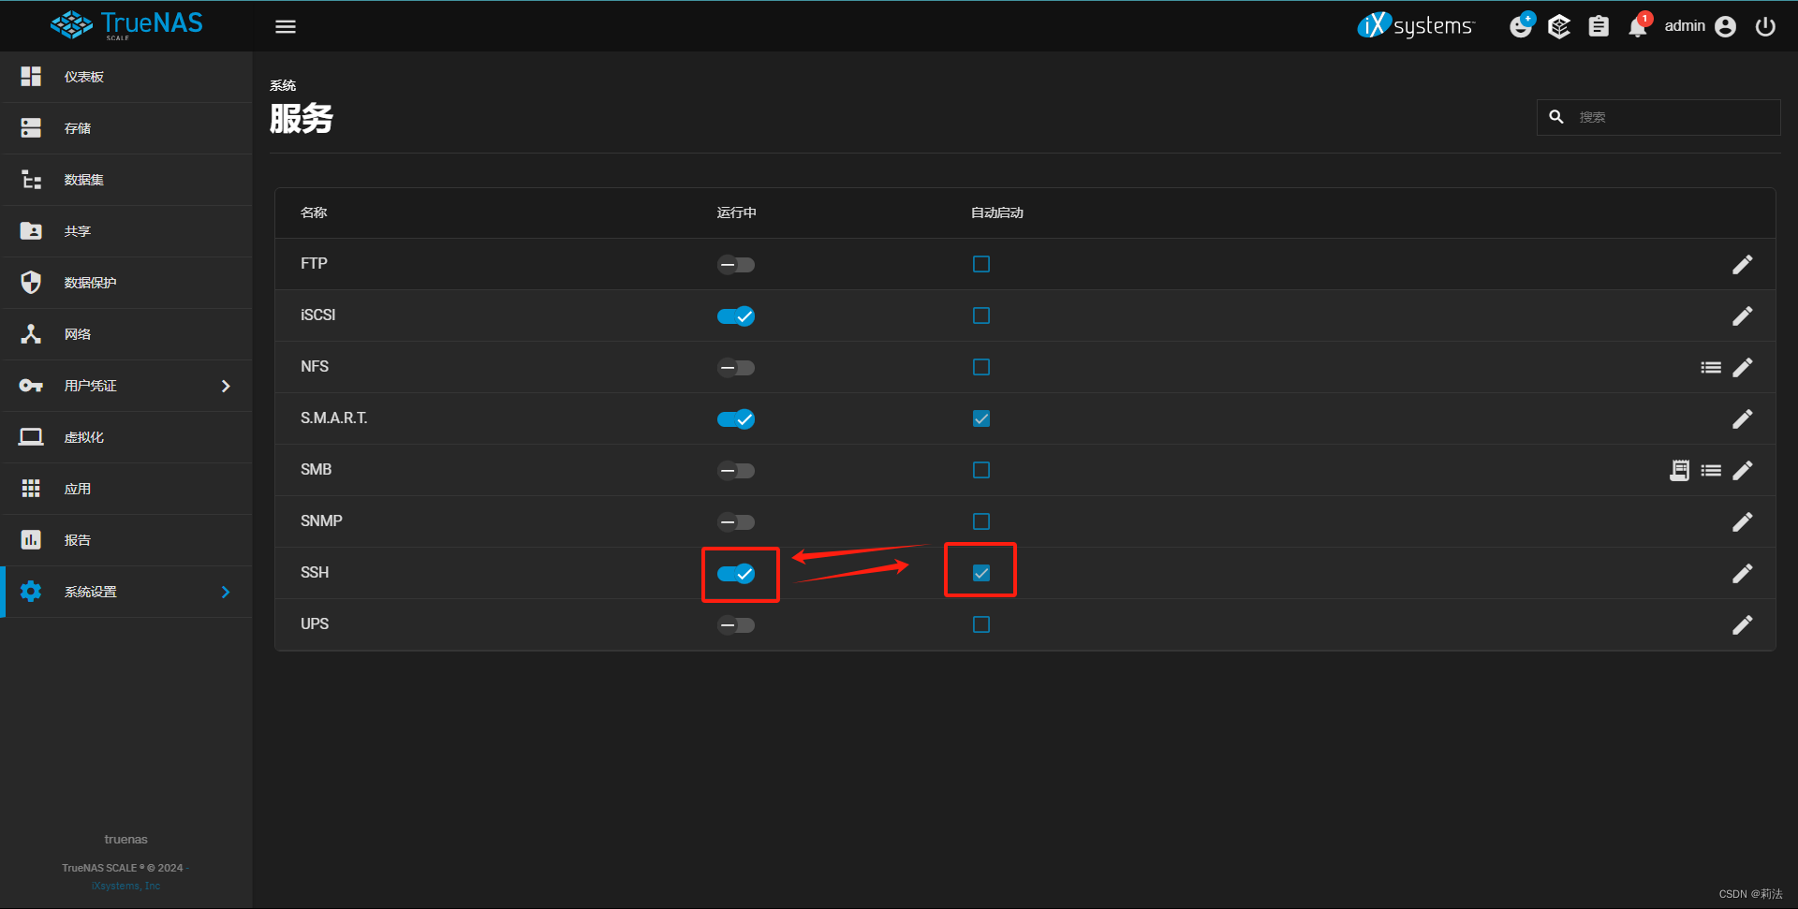Check FTP auto-start checkbox
1798x909 pixels.
[x=981, y=264]
